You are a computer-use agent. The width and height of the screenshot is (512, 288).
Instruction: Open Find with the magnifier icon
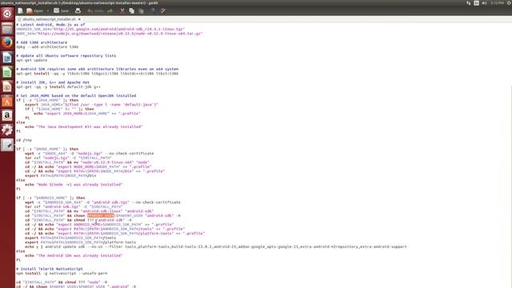tap(153, 10)
